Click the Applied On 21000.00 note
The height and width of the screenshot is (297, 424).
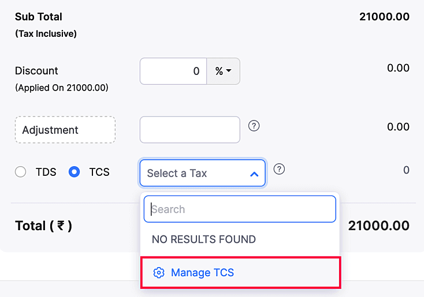[61, 88]
